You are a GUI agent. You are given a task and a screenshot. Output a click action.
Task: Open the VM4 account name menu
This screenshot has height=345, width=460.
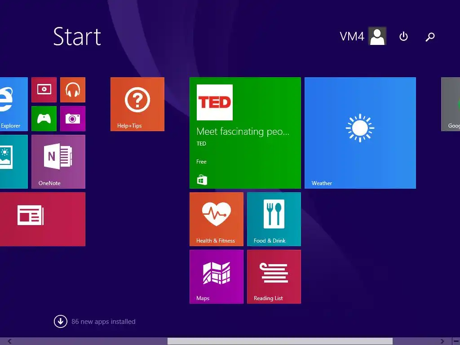click(x=352, y=36)
